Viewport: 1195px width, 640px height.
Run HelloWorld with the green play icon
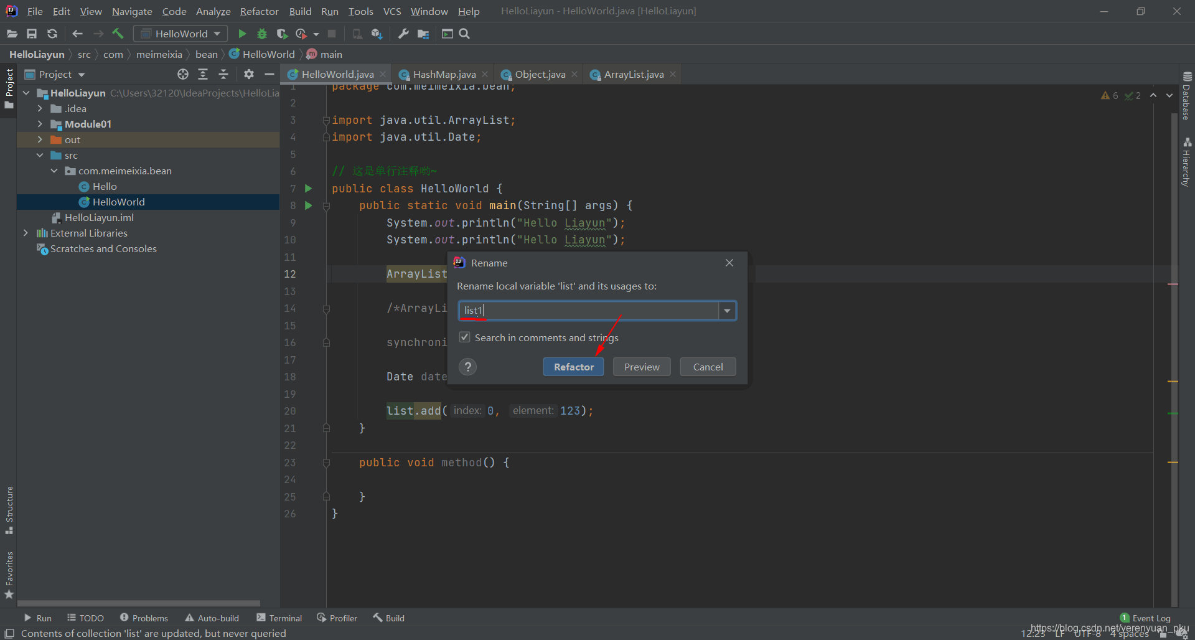click(x=242, y=34)
